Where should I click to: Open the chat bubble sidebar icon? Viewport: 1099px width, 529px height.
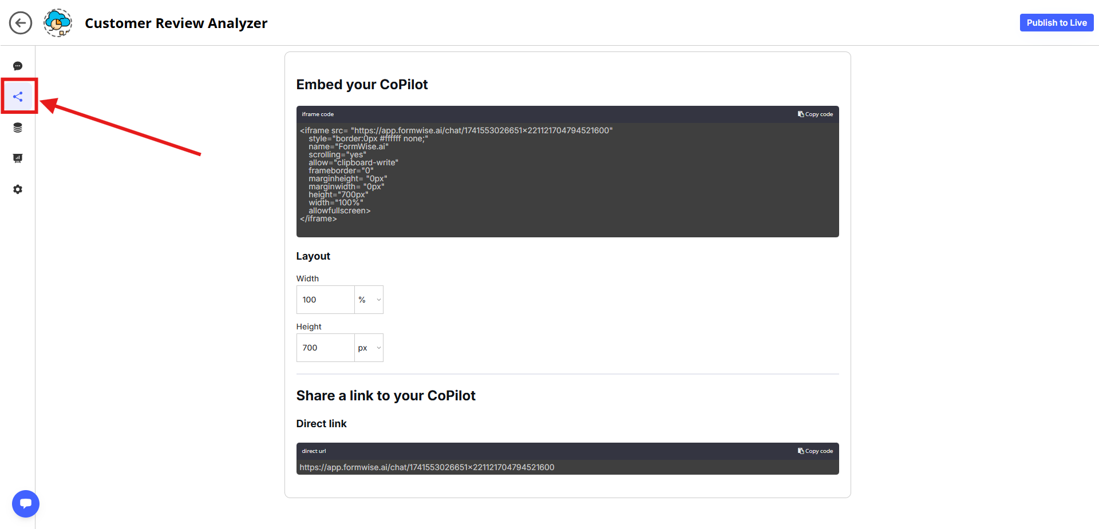point(18,66)
